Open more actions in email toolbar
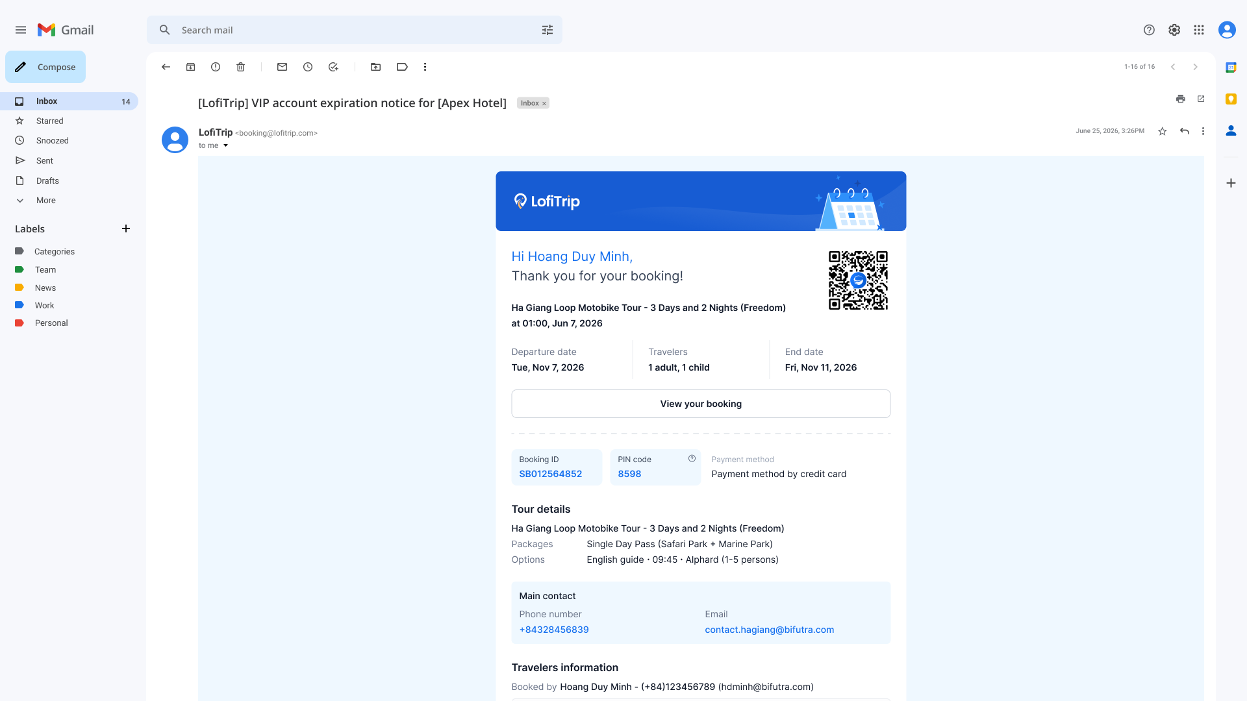 point(425,67)
